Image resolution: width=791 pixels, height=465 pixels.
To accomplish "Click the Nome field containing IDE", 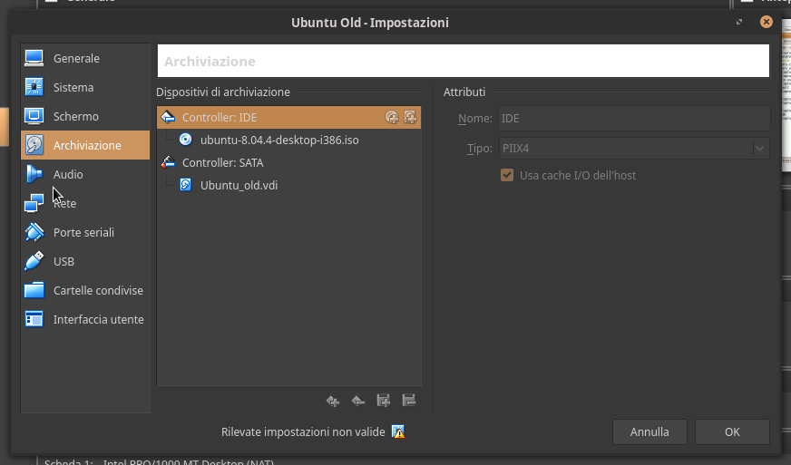I will tap(634, 119).
